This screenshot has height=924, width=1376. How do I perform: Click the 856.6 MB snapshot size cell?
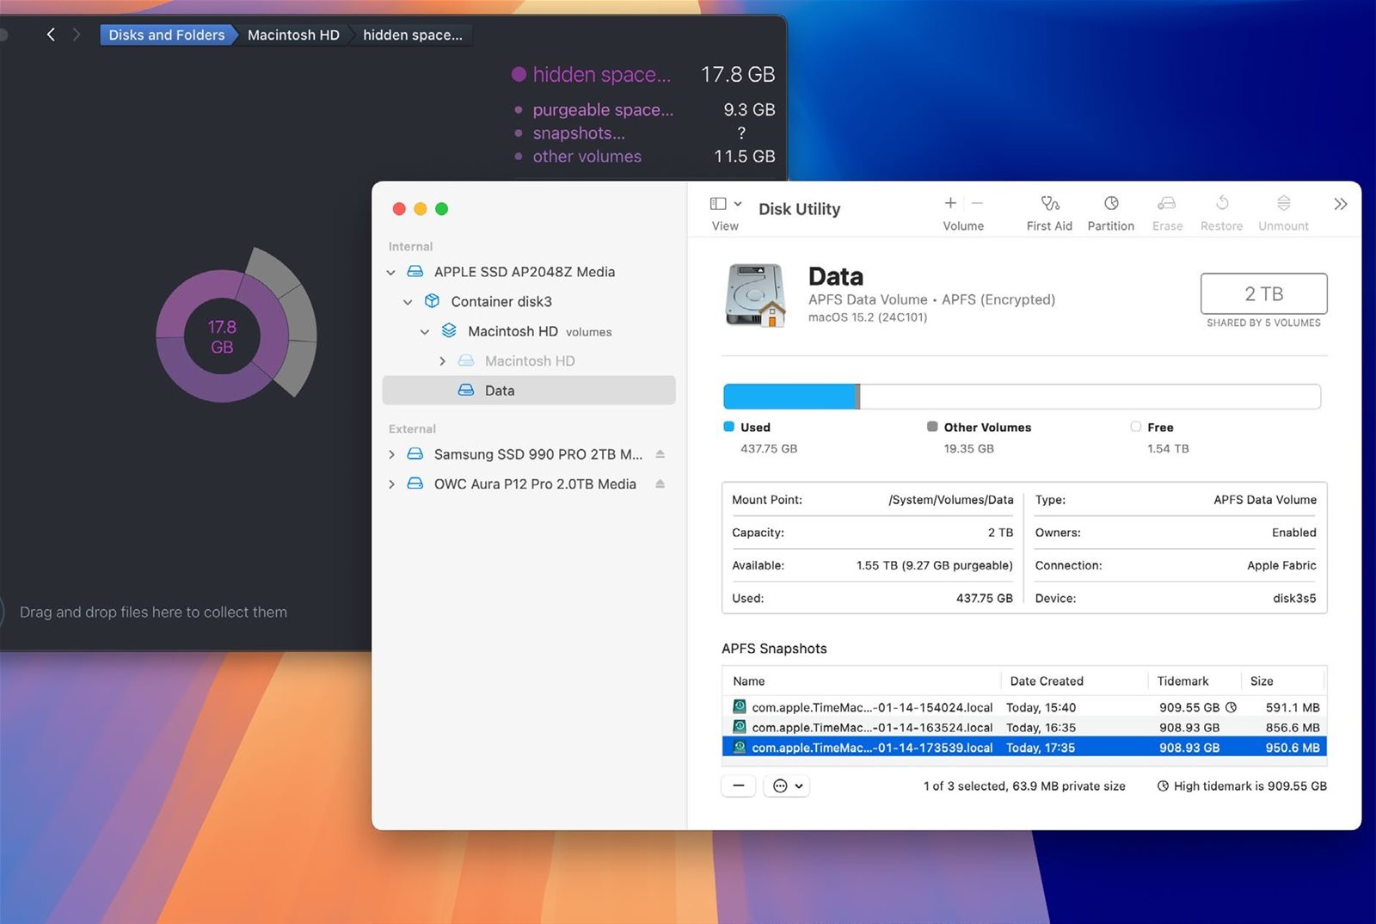click(1293, 727)
